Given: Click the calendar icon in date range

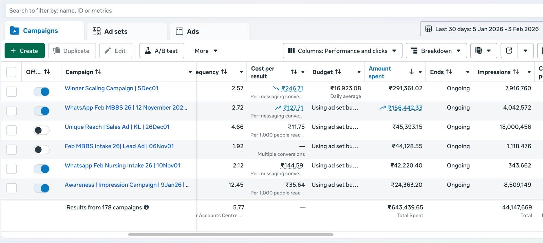Looking at the screenshot, I should coord(429,29).
